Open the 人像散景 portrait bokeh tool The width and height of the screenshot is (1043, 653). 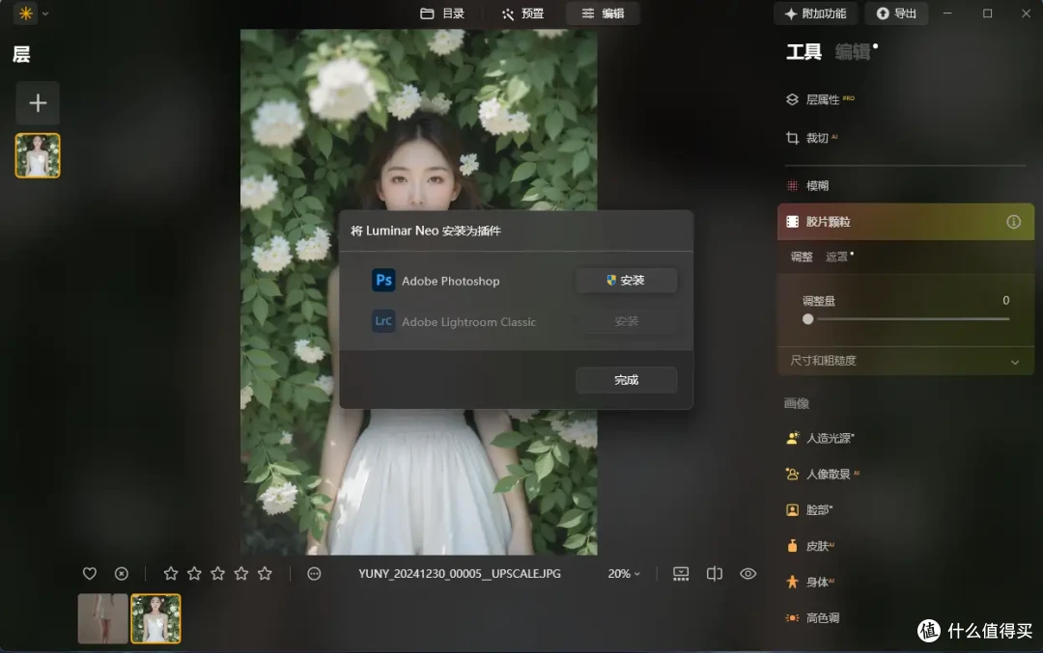click(x=822, y=475)
